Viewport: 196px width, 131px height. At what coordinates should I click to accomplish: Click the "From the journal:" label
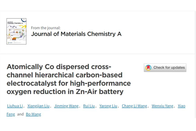point(48,28)
